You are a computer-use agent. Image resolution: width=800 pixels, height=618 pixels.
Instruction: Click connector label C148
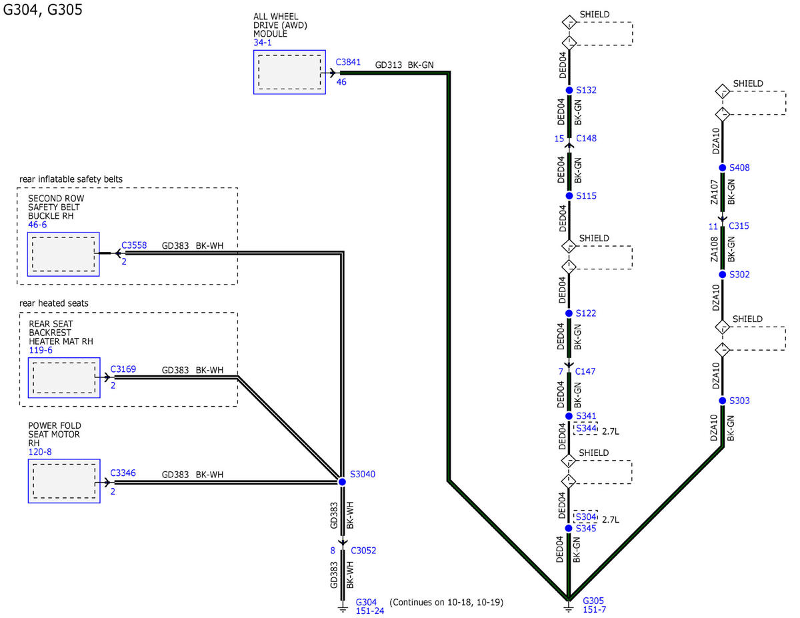586,139
